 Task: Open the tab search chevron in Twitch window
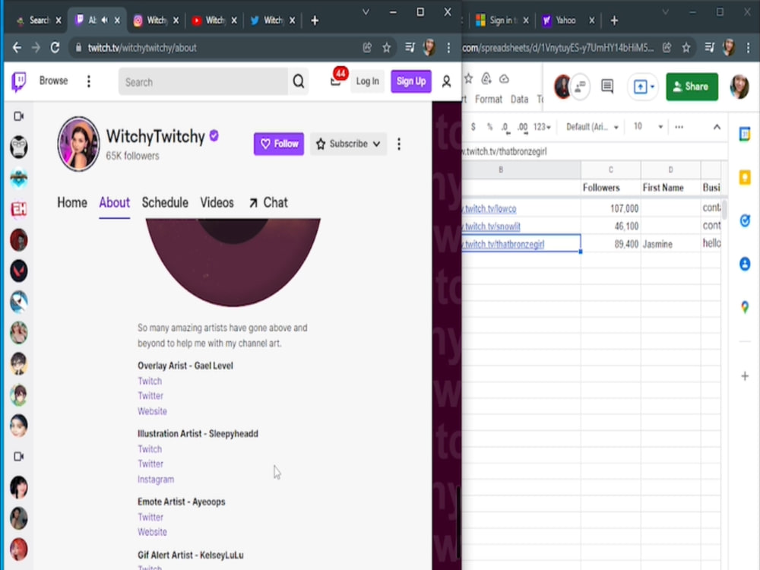click(x=366, y=12)
